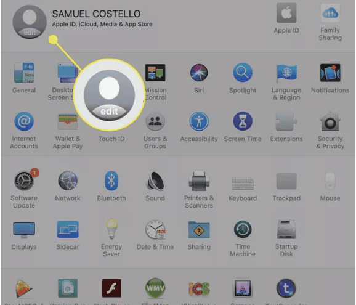The width and height of the screenshot is (356, 305).
Task: Click 'Apple ID, iCloud, Media & App Store' text
Action: [x=102, y=24]
